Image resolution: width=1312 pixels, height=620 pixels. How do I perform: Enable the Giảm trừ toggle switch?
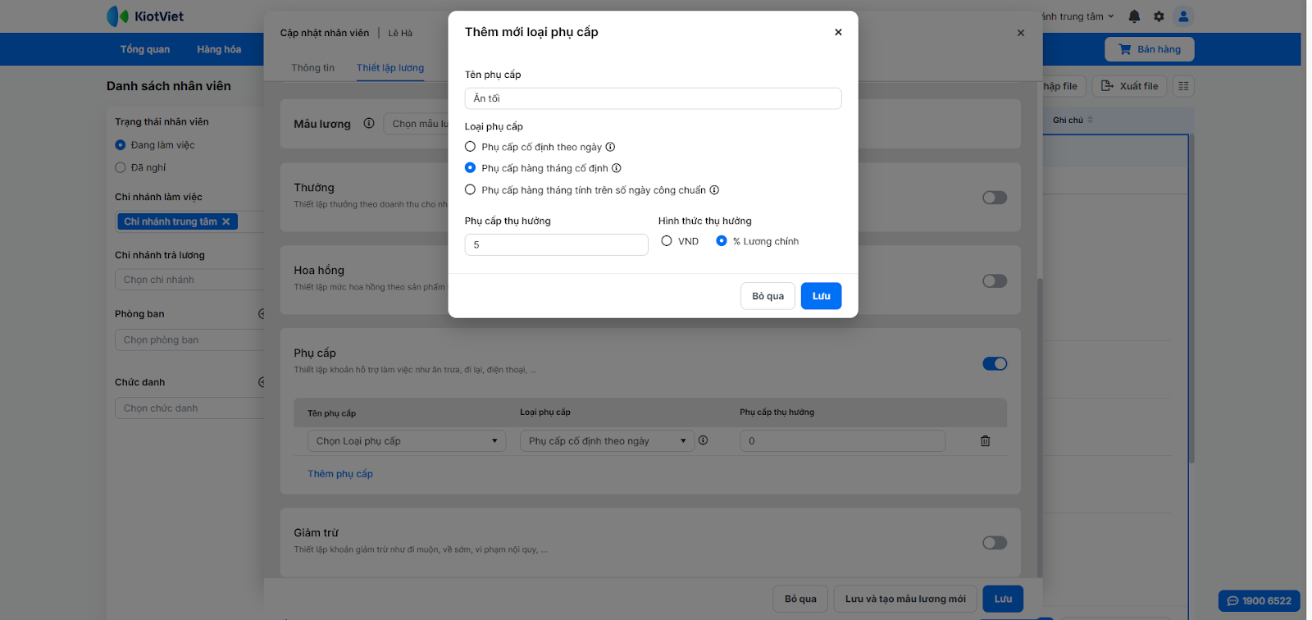click(994, 543)
